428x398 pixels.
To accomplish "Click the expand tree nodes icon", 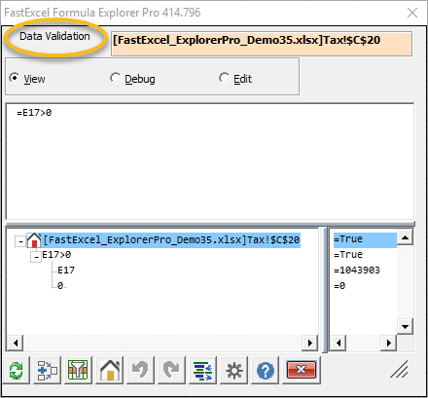I will tap(48, 370).
